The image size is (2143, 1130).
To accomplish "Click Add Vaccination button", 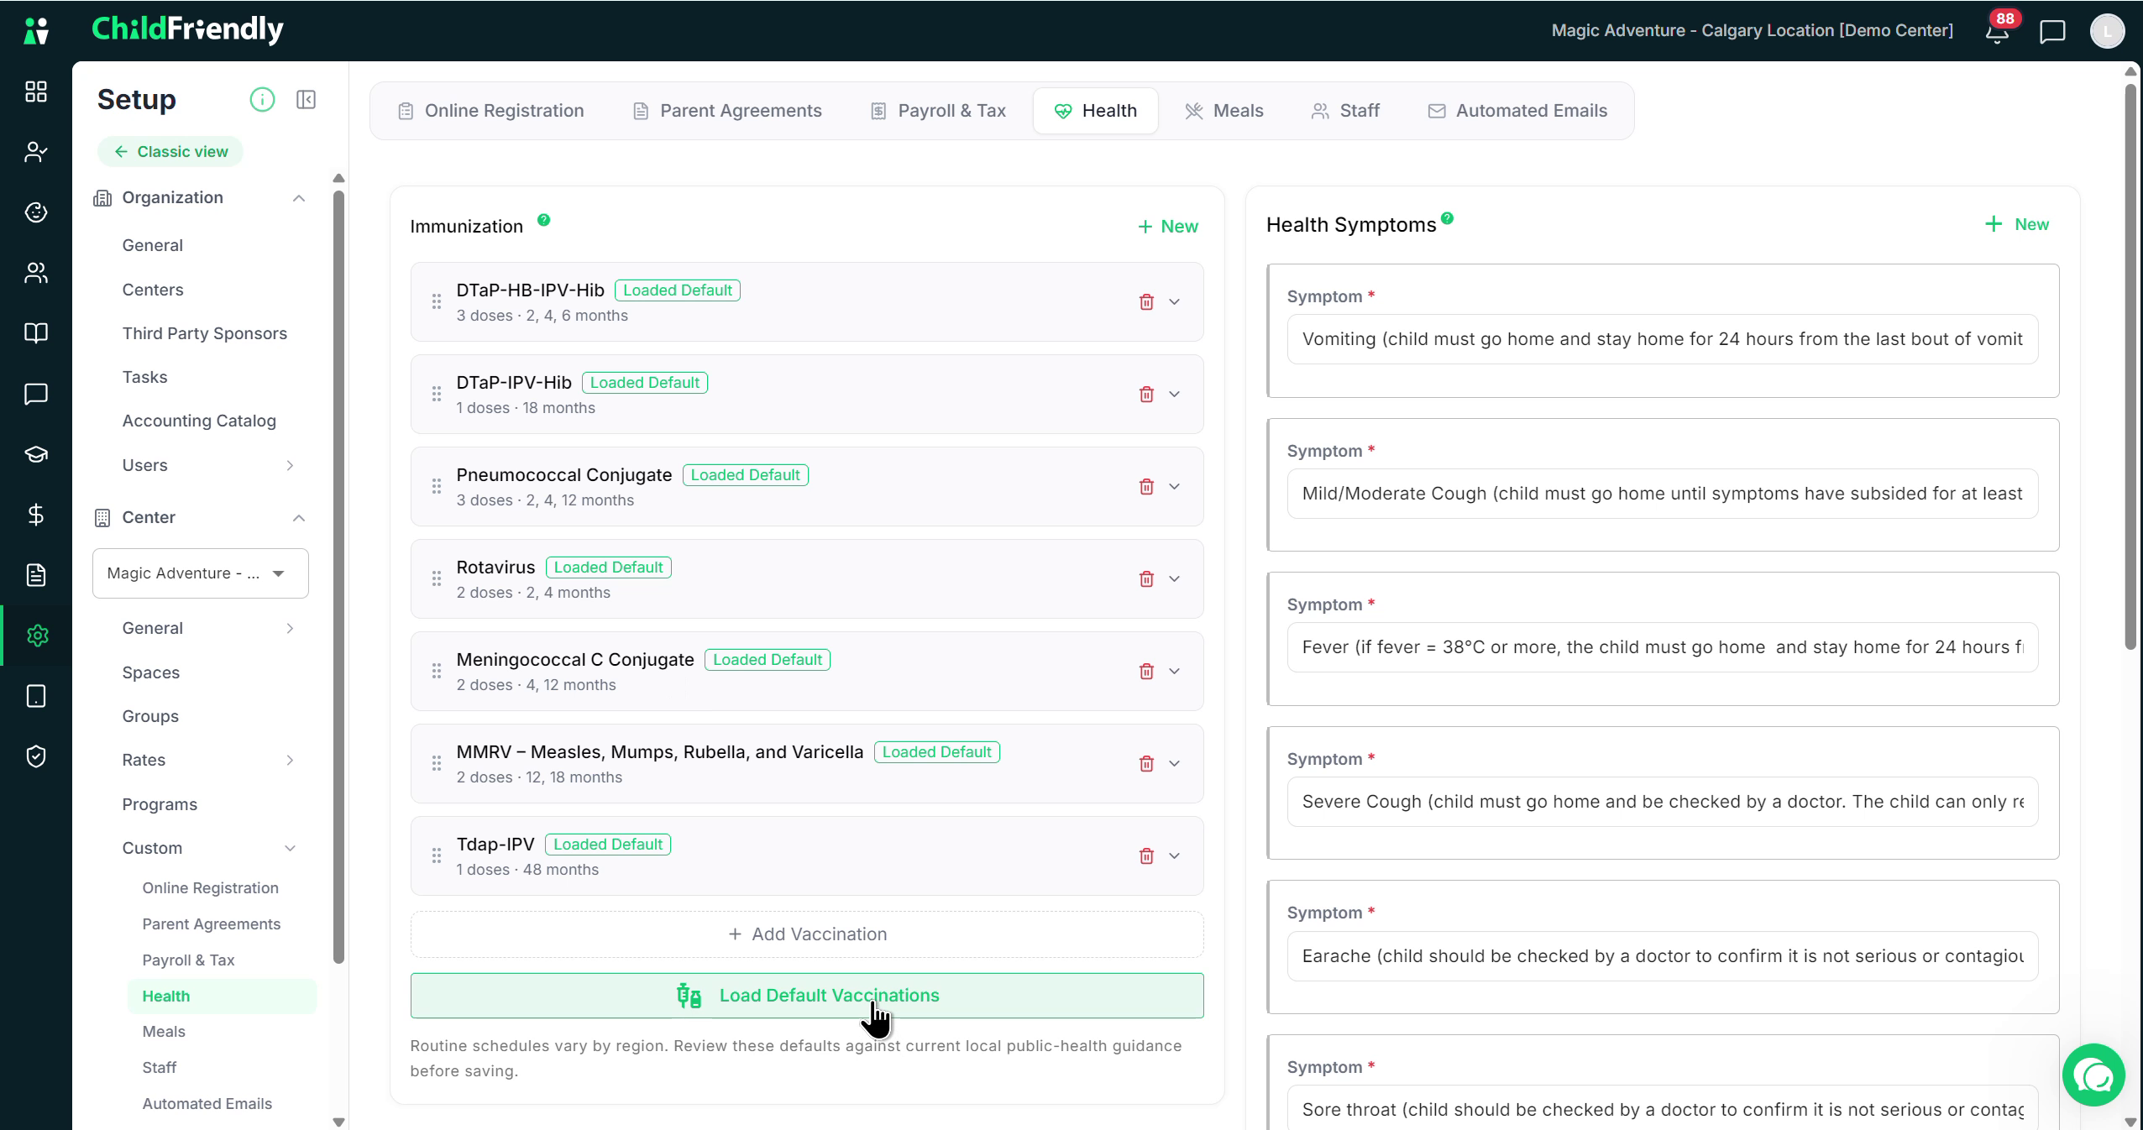I will 807,934.
